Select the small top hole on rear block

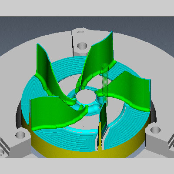[x=80, y=32]
